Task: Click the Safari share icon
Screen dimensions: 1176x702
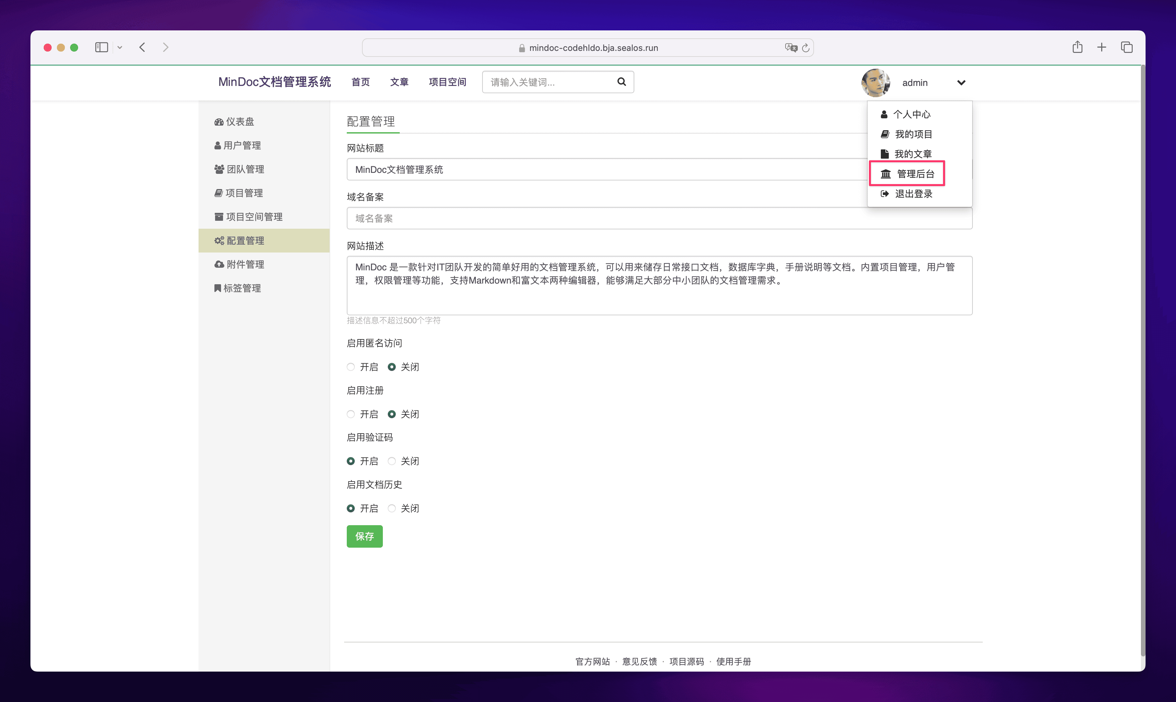Action: coord(1077,47)
